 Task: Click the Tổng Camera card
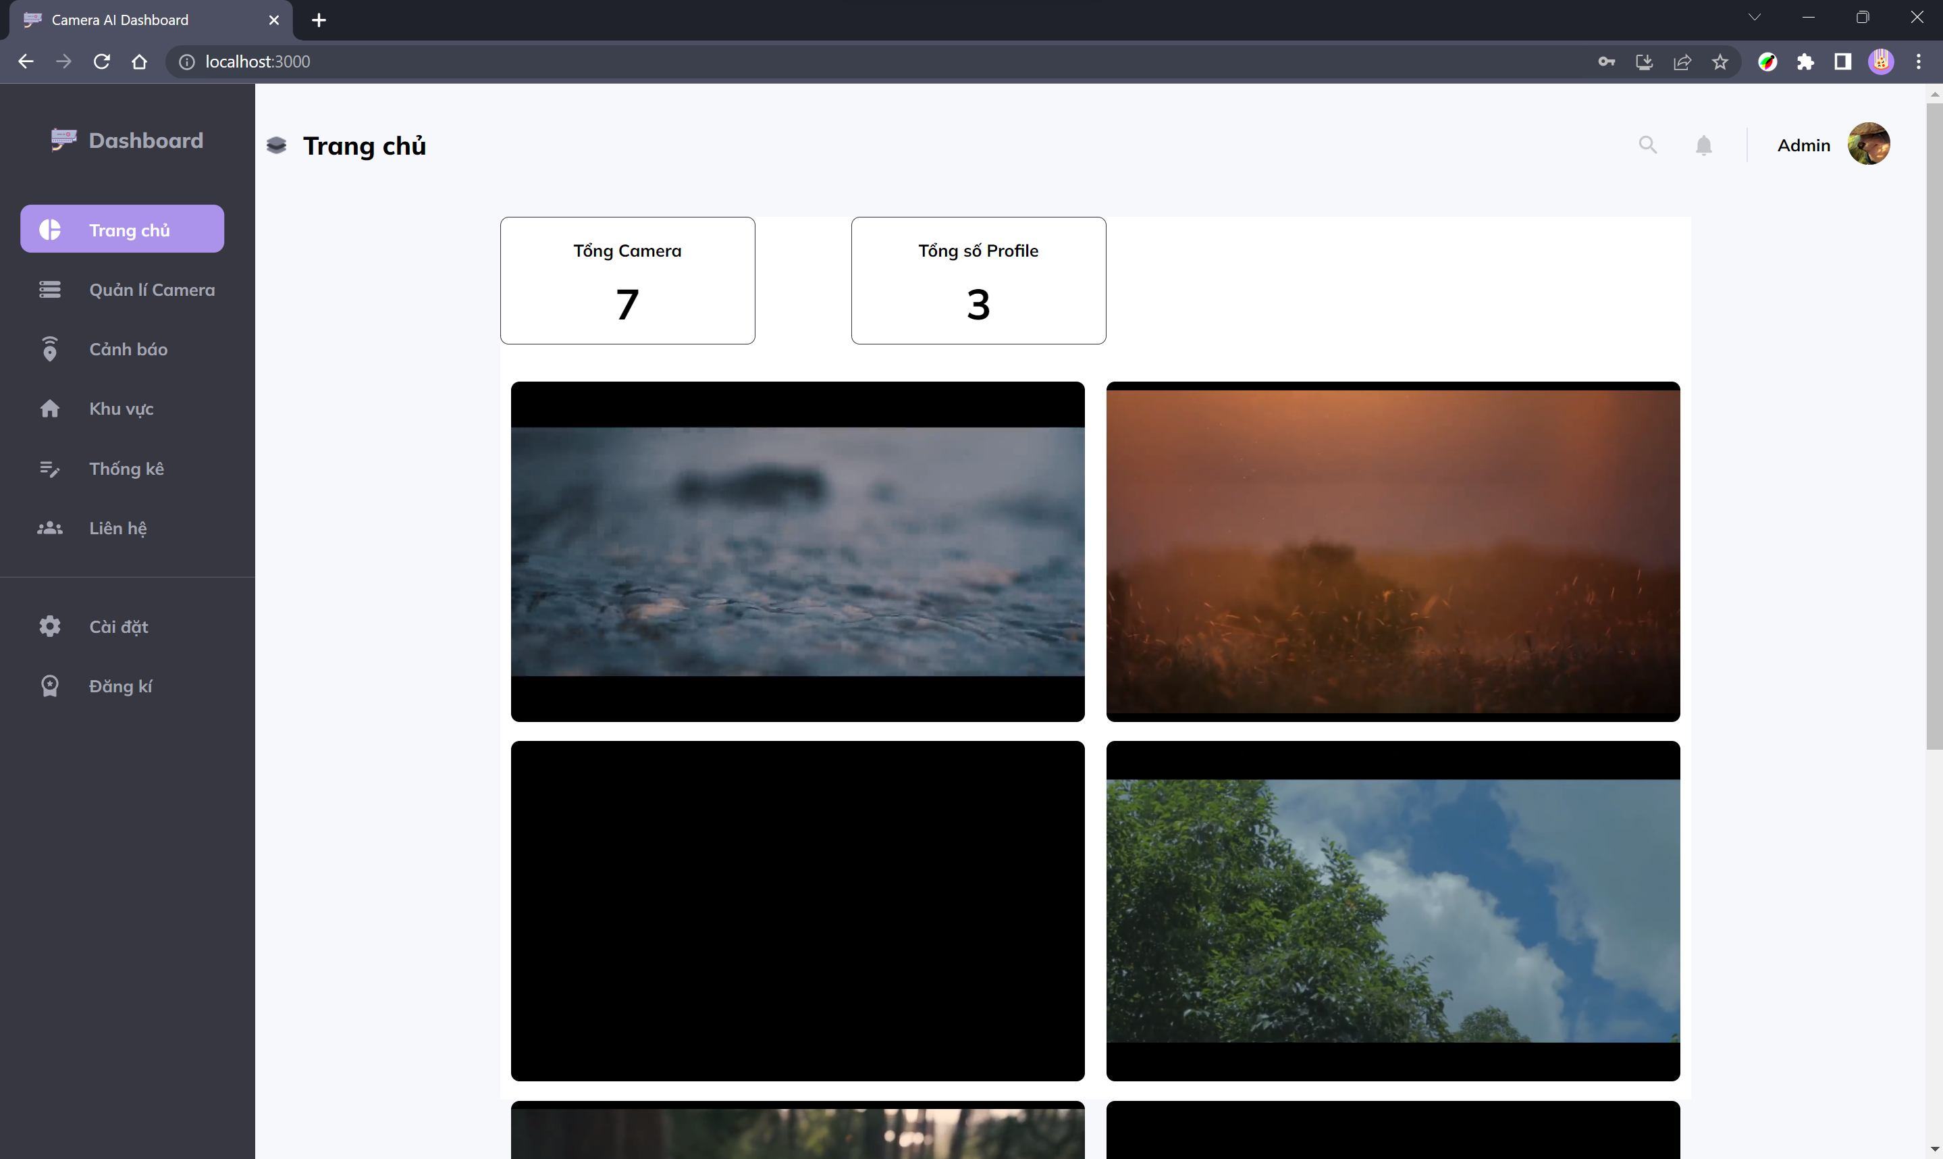pos(627,280)
